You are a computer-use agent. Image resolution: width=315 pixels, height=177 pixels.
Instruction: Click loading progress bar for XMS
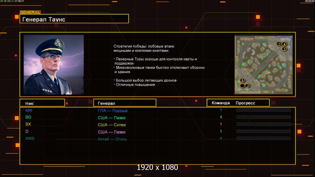264,138
